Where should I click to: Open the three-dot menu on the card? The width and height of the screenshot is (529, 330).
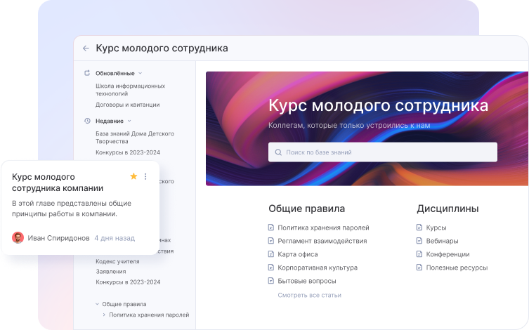(x=145, y=176)
